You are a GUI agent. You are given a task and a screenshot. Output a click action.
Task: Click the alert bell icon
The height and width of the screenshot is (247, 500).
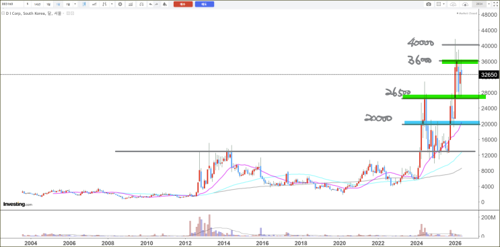click(165, 4)
